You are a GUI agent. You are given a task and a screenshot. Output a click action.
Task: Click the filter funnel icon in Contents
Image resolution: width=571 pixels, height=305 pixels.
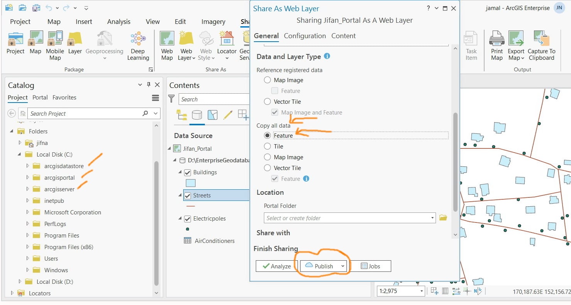(x=172, y=99)
